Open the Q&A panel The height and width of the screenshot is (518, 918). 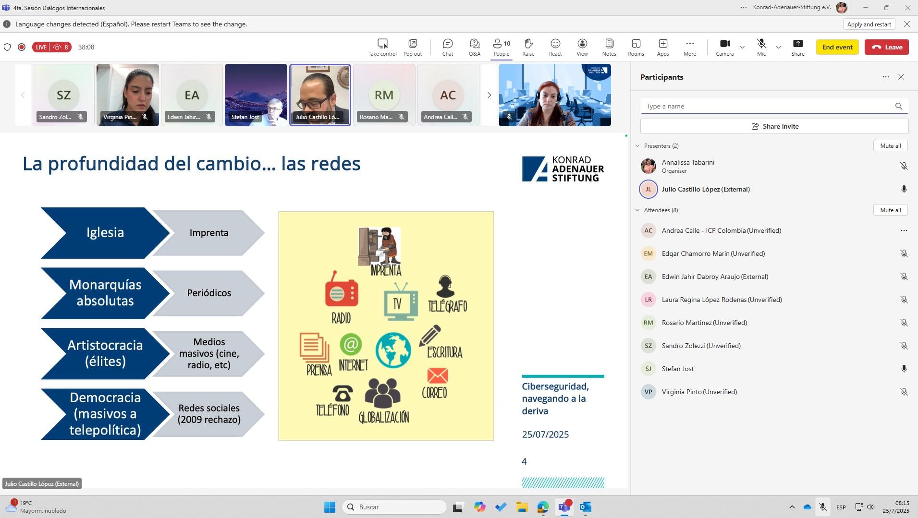(x=474, y=47)
